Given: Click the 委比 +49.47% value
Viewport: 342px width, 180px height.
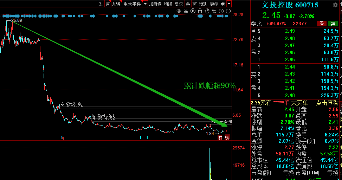Looking at the screenshot, I should point(276,24).
